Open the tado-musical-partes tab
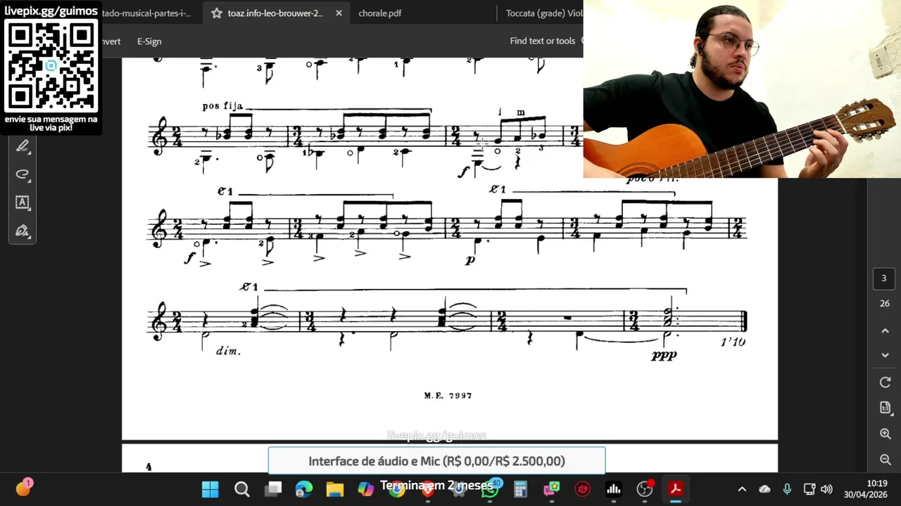 click(x=146, y=13)
